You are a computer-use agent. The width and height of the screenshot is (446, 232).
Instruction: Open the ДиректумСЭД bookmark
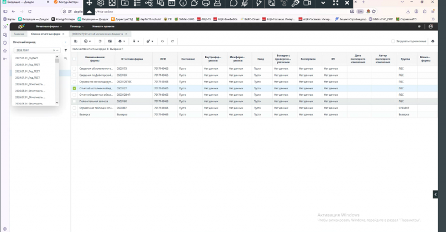[x=122, y=19]
